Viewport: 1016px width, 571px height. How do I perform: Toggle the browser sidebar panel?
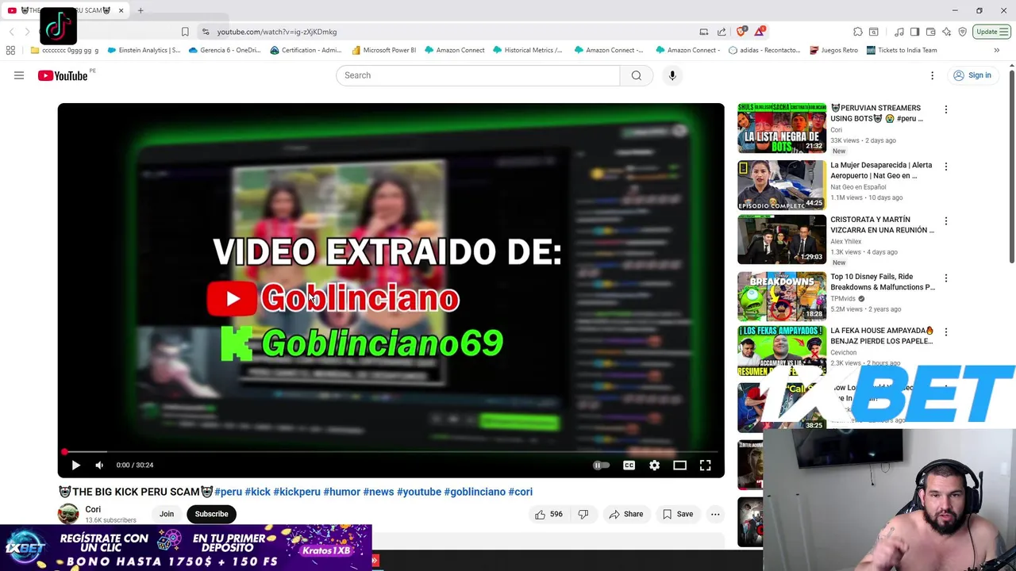(x=914, y=32)
